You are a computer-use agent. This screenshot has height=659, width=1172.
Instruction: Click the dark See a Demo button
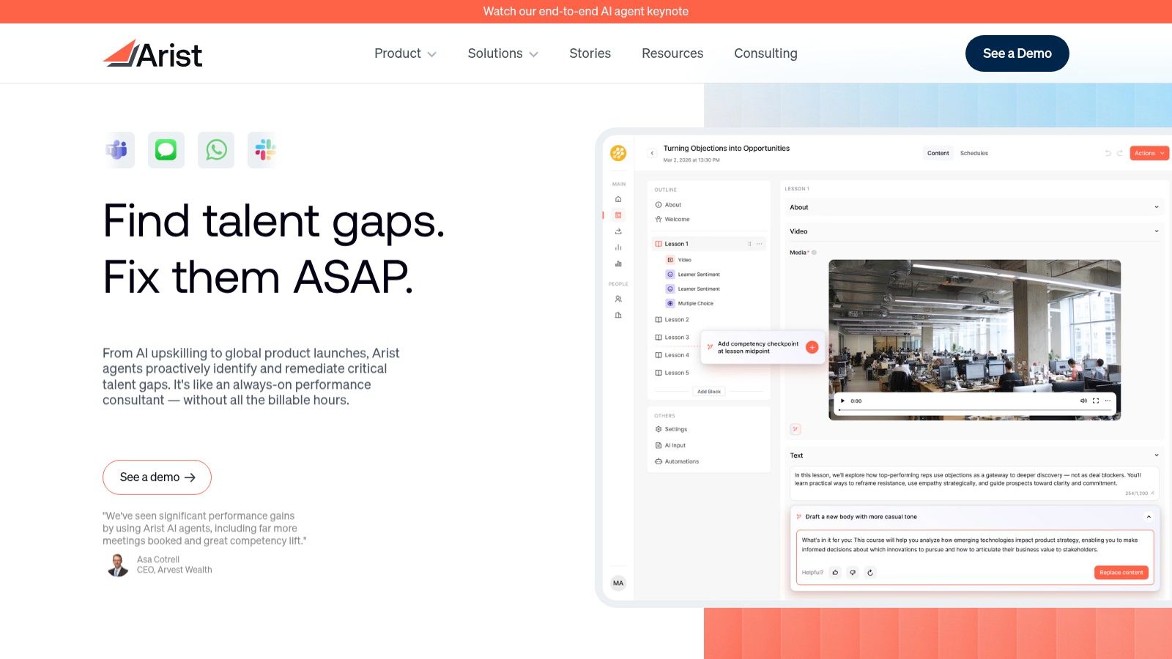pyautogui.click(x=1017, y=53)
